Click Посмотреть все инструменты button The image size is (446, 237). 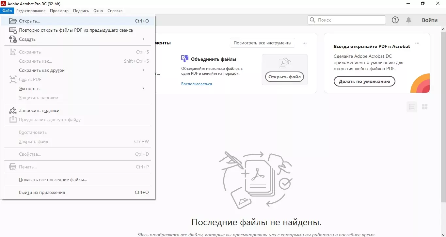[x=262, y=43]
